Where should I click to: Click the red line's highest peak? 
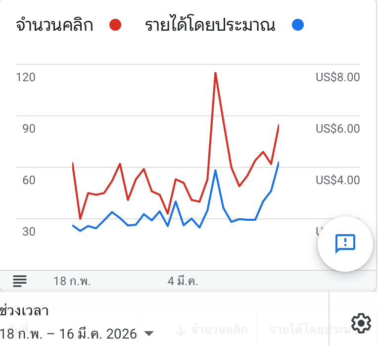tap(215, 73)
